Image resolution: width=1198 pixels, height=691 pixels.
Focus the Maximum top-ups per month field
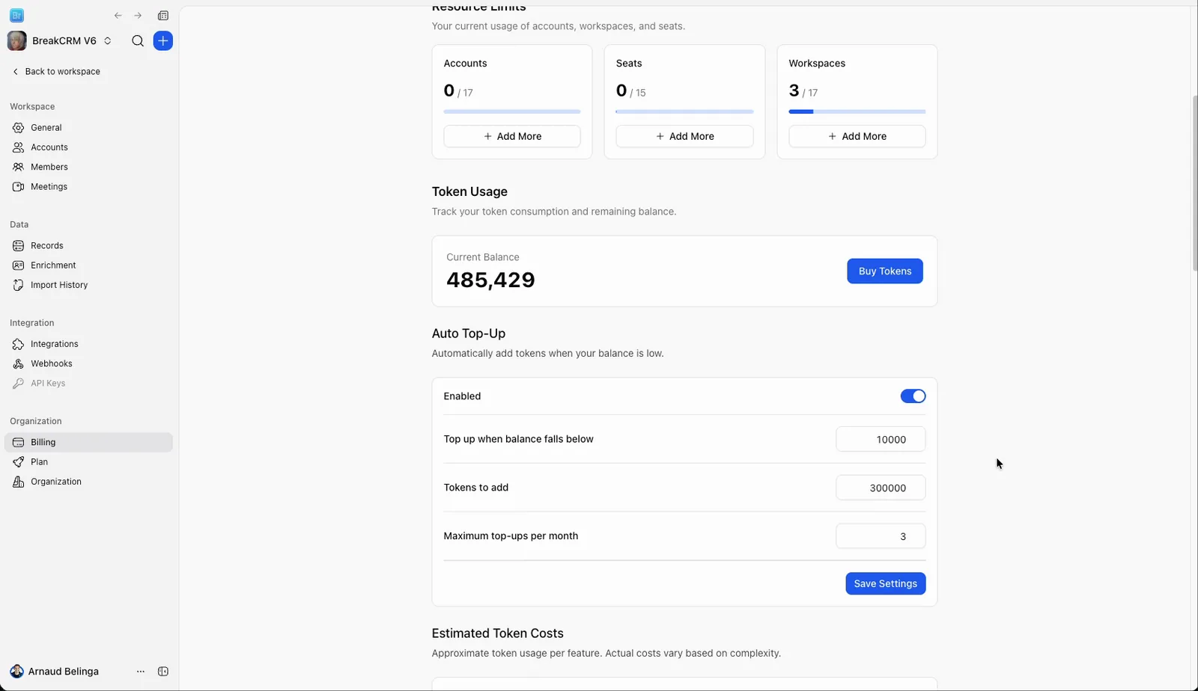click(x=881, y=536)
